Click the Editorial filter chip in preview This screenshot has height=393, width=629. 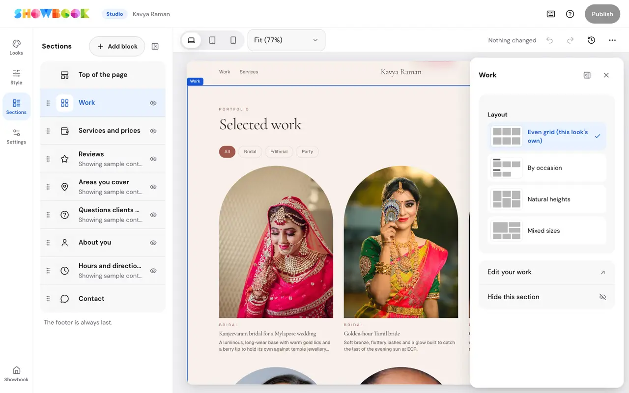pos(279,152)
